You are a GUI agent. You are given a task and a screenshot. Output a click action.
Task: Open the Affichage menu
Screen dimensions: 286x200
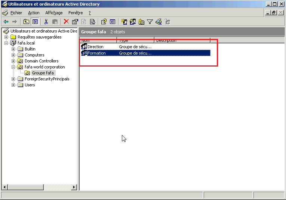(x=54, y=13)
